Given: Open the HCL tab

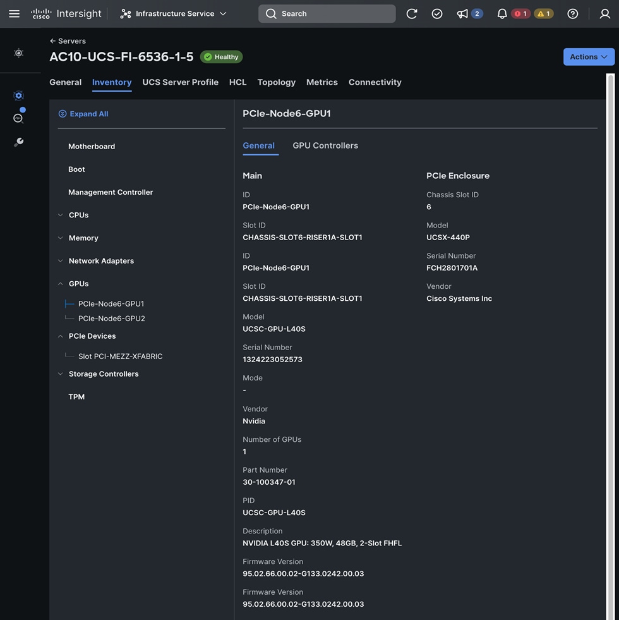Looking at the screenshot, I should (x=238, y=82).
